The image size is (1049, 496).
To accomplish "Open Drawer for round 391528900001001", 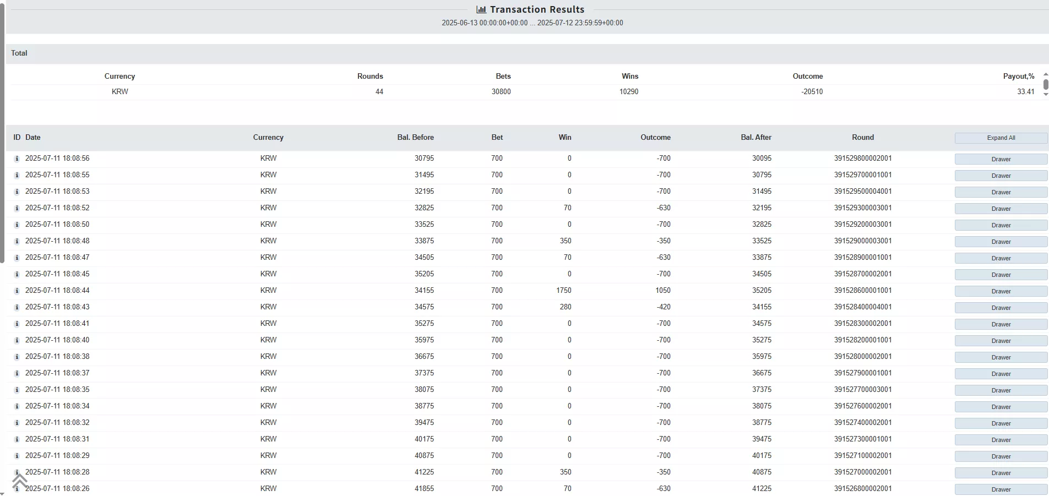I will tap(1001, 258).
